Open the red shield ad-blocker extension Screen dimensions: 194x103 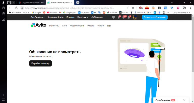point(141,8)
